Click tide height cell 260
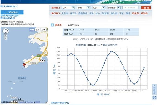Image resolution: width=157 pixels, height=105 pixels. (112, 34)
